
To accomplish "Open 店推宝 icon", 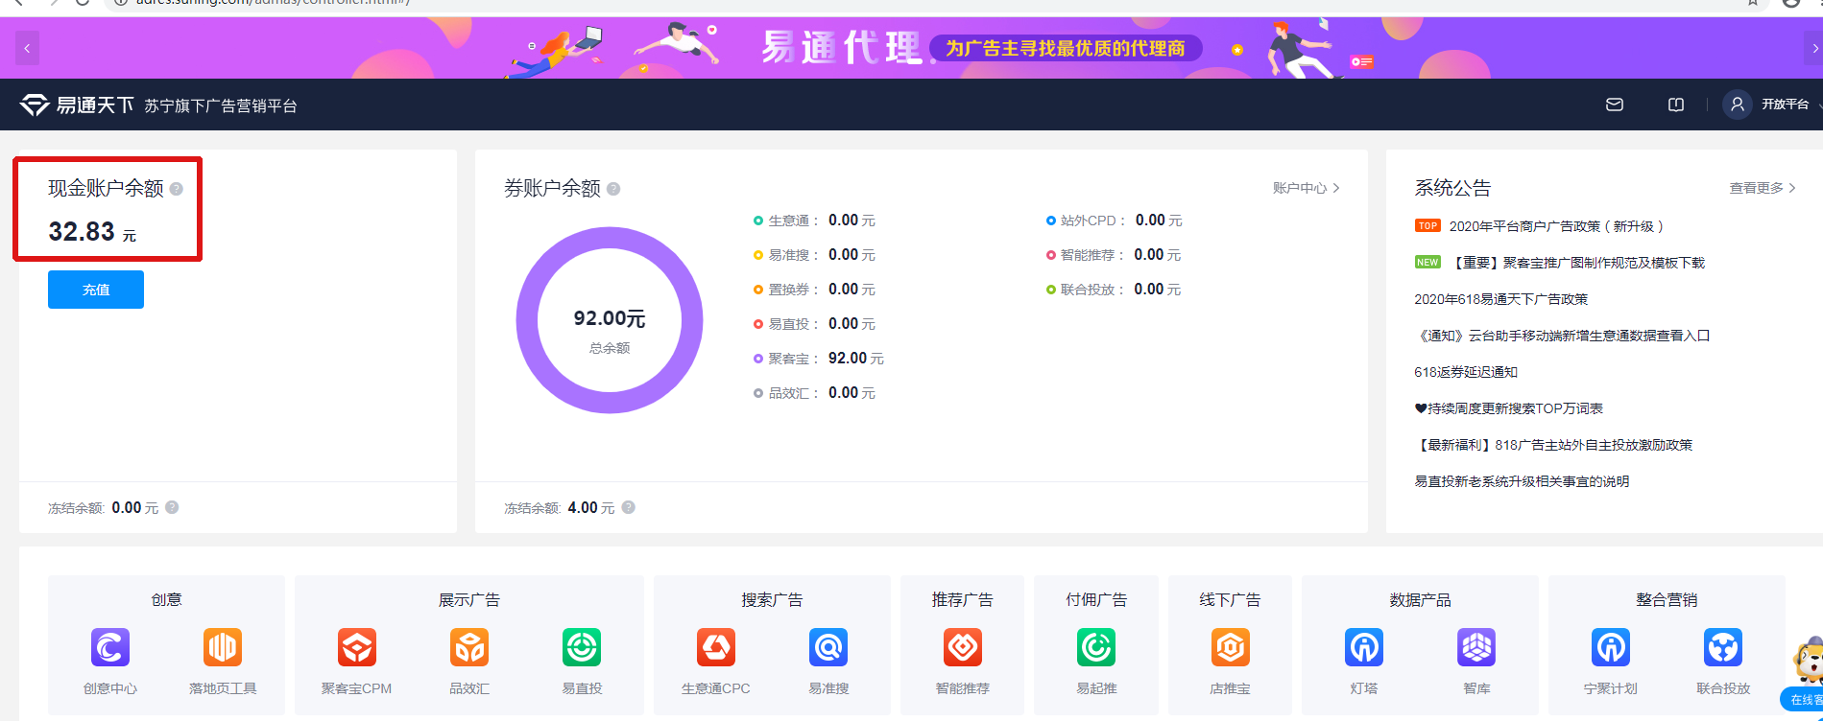I will point(1230,647).
